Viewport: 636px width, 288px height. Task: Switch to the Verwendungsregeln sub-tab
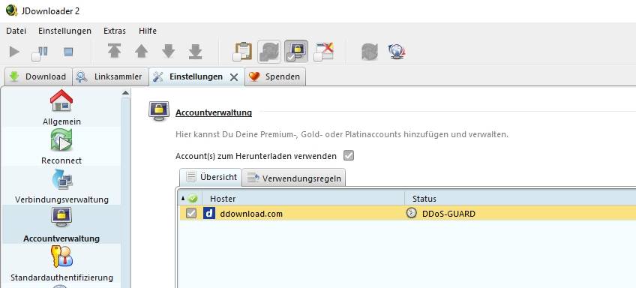(294, 178)
